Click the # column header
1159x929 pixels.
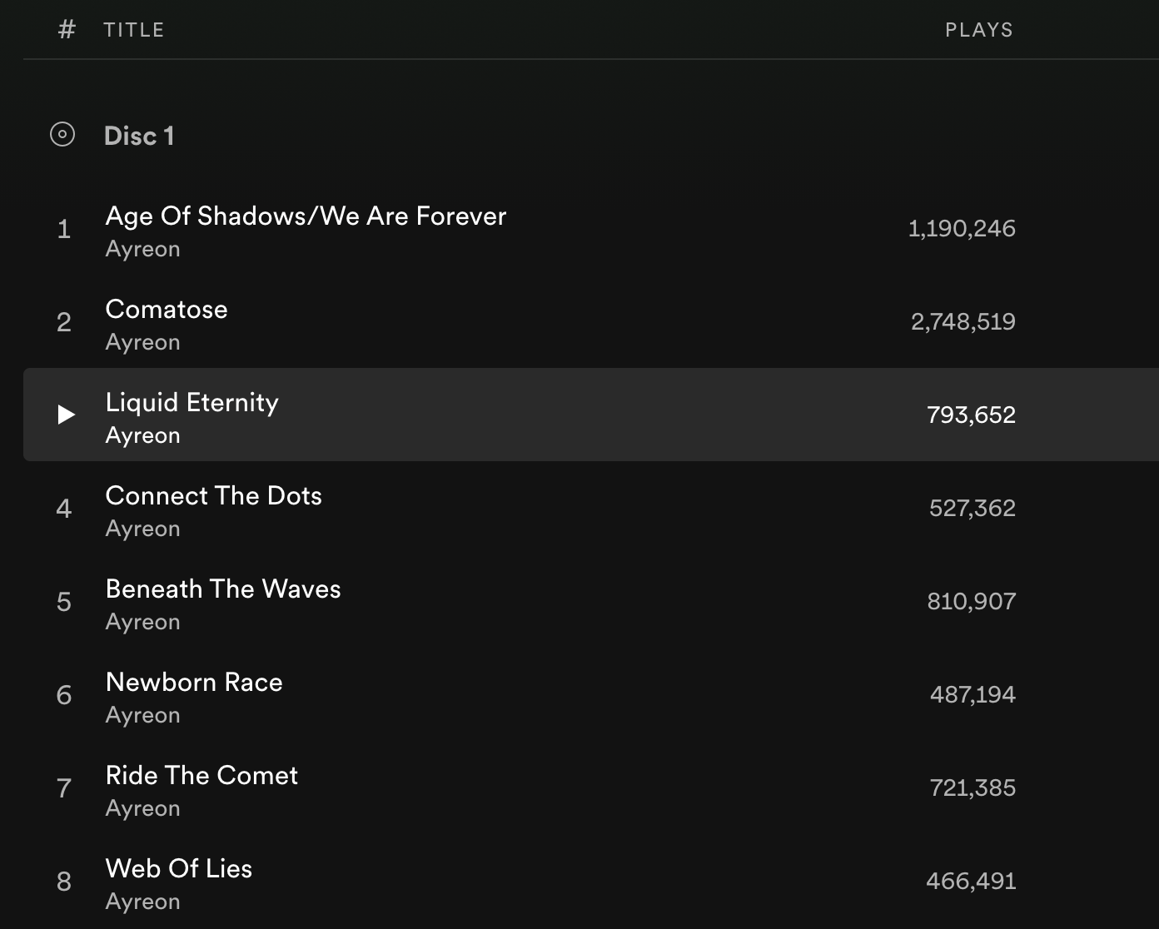(67, 30)
